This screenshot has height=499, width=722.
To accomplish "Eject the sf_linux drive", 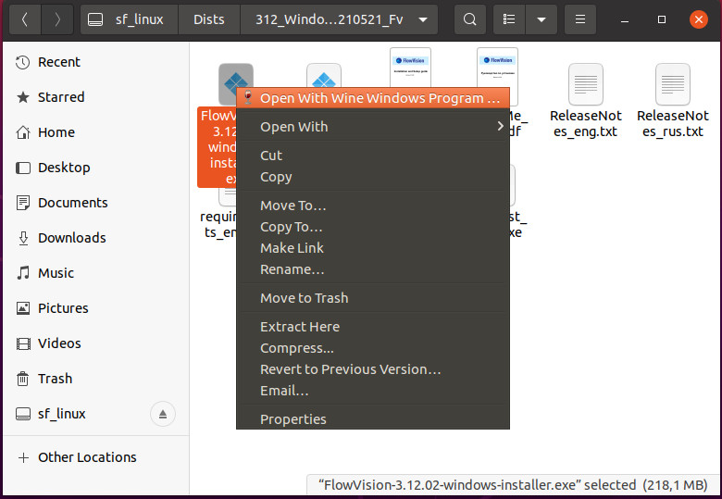I will coord(163,414).
